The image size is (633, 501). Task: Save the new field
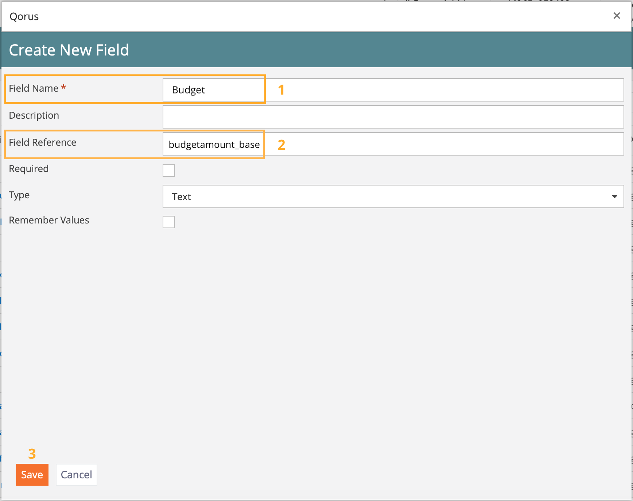coord(32,475)
